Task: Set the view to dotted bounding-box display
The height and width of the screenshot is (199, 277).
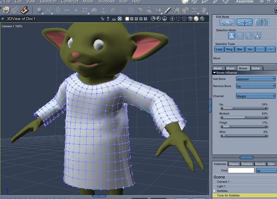Action: click(x=178, y=19)
